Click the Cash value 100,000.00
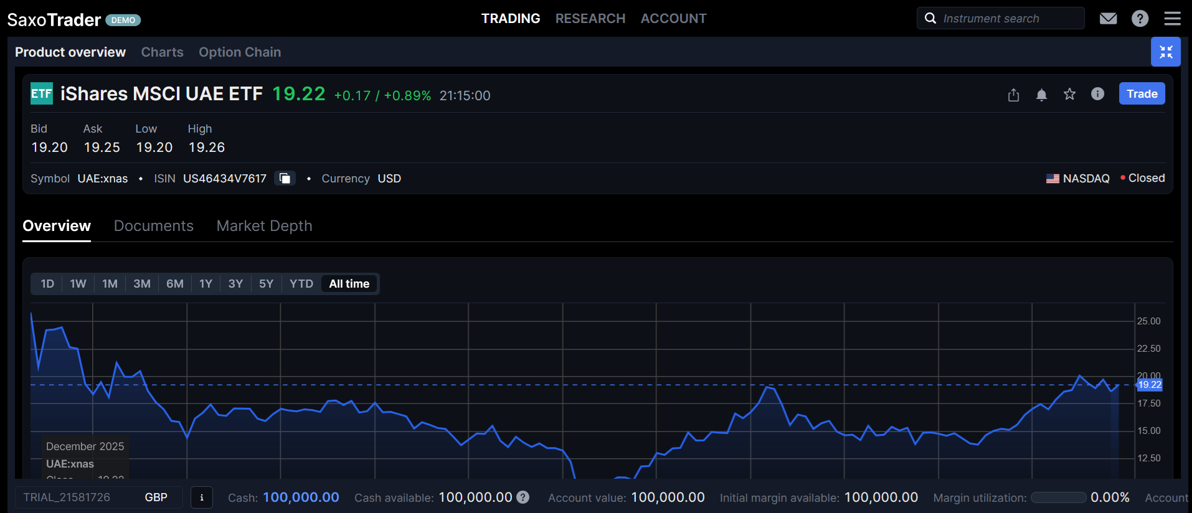Viewport: 1192px width, 513px height. pos(301,497)
